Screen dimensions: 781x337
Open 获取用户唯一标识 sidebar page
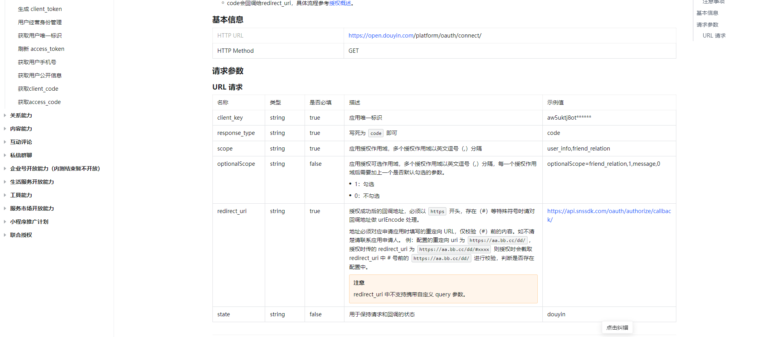click(x=40, y=36)
